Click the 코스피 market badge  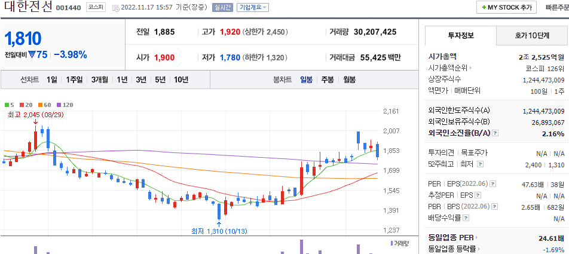[96, 7]
